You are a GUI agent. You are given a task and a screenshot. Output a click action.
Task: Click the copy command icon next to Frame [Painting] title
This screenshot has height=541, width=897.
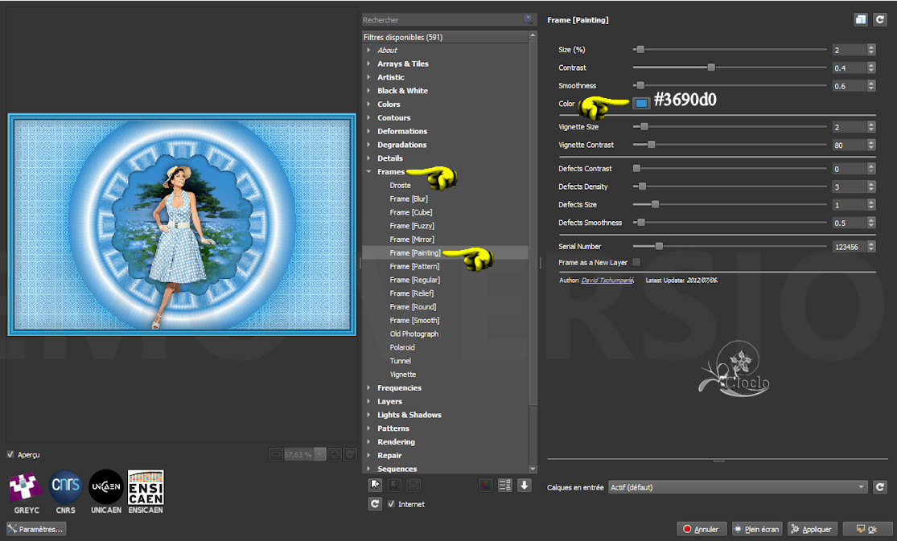point(861,20)
